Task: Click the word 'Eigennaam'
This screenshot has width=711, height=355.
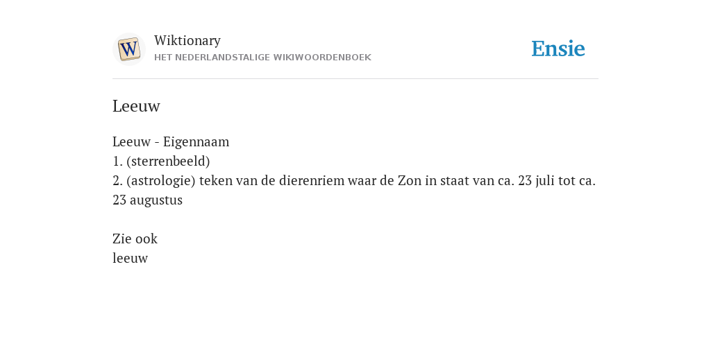Action: point(196,141)
